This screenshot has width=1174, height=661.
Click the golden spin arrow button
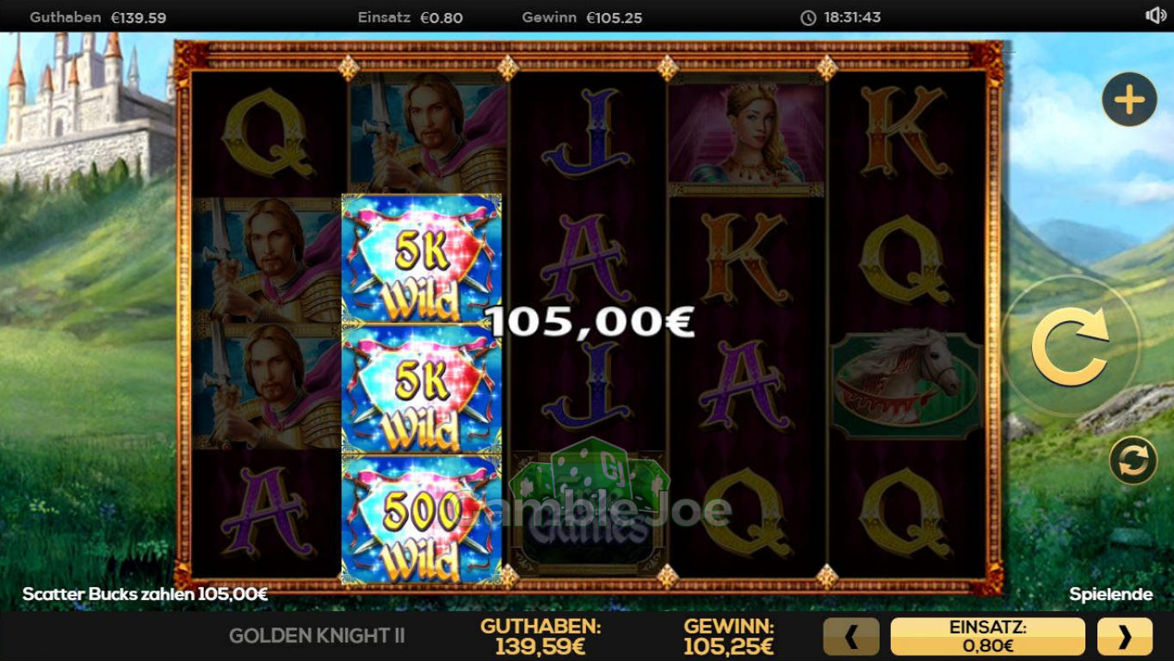(x=1070, y=346)
